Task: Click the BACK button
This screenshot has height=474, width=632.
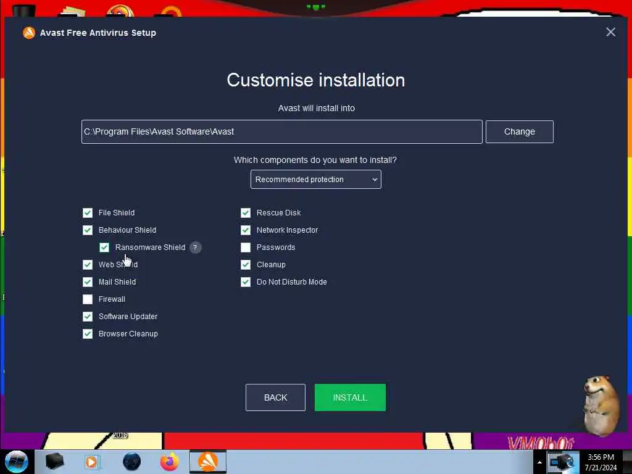Action: click(275, 397)
